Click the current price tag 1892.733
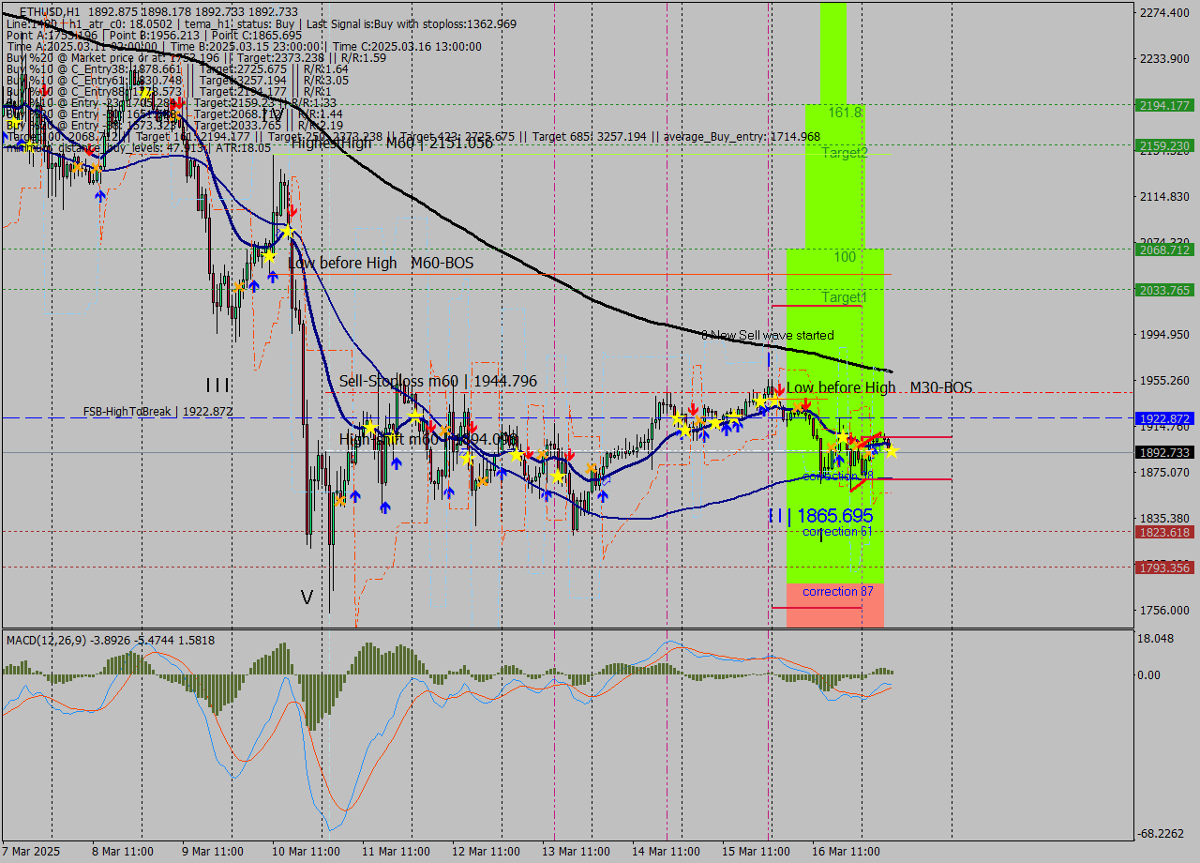Viewport: 1200px width, 863px height. (x=1164, y=452)
